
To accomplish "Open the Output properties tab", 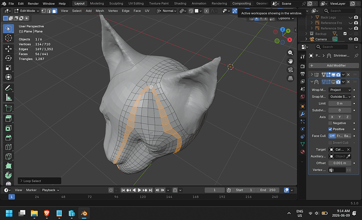I will click(302, 74).
